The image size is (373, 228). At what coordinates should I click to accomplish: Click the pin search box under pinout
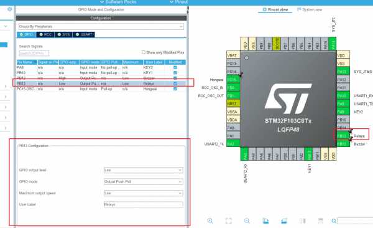355,221
